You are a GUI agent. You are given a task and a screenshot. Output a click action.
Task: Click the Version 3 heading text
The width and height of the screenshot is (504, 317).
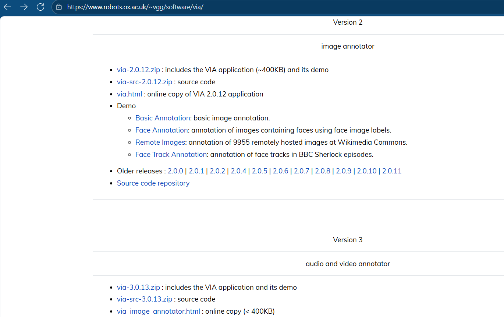click(348, 240)
